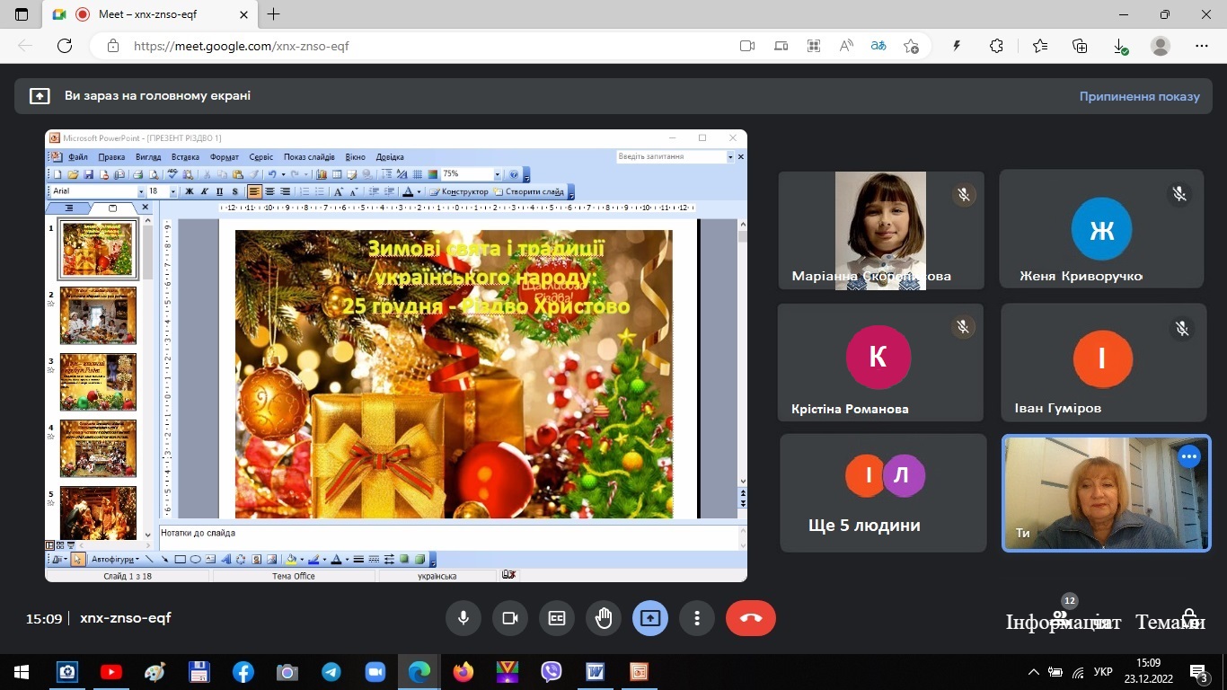Viewport: 1227px width, 690px height.
Task: Toggle the camera in Meet
Action: [510, 618]
